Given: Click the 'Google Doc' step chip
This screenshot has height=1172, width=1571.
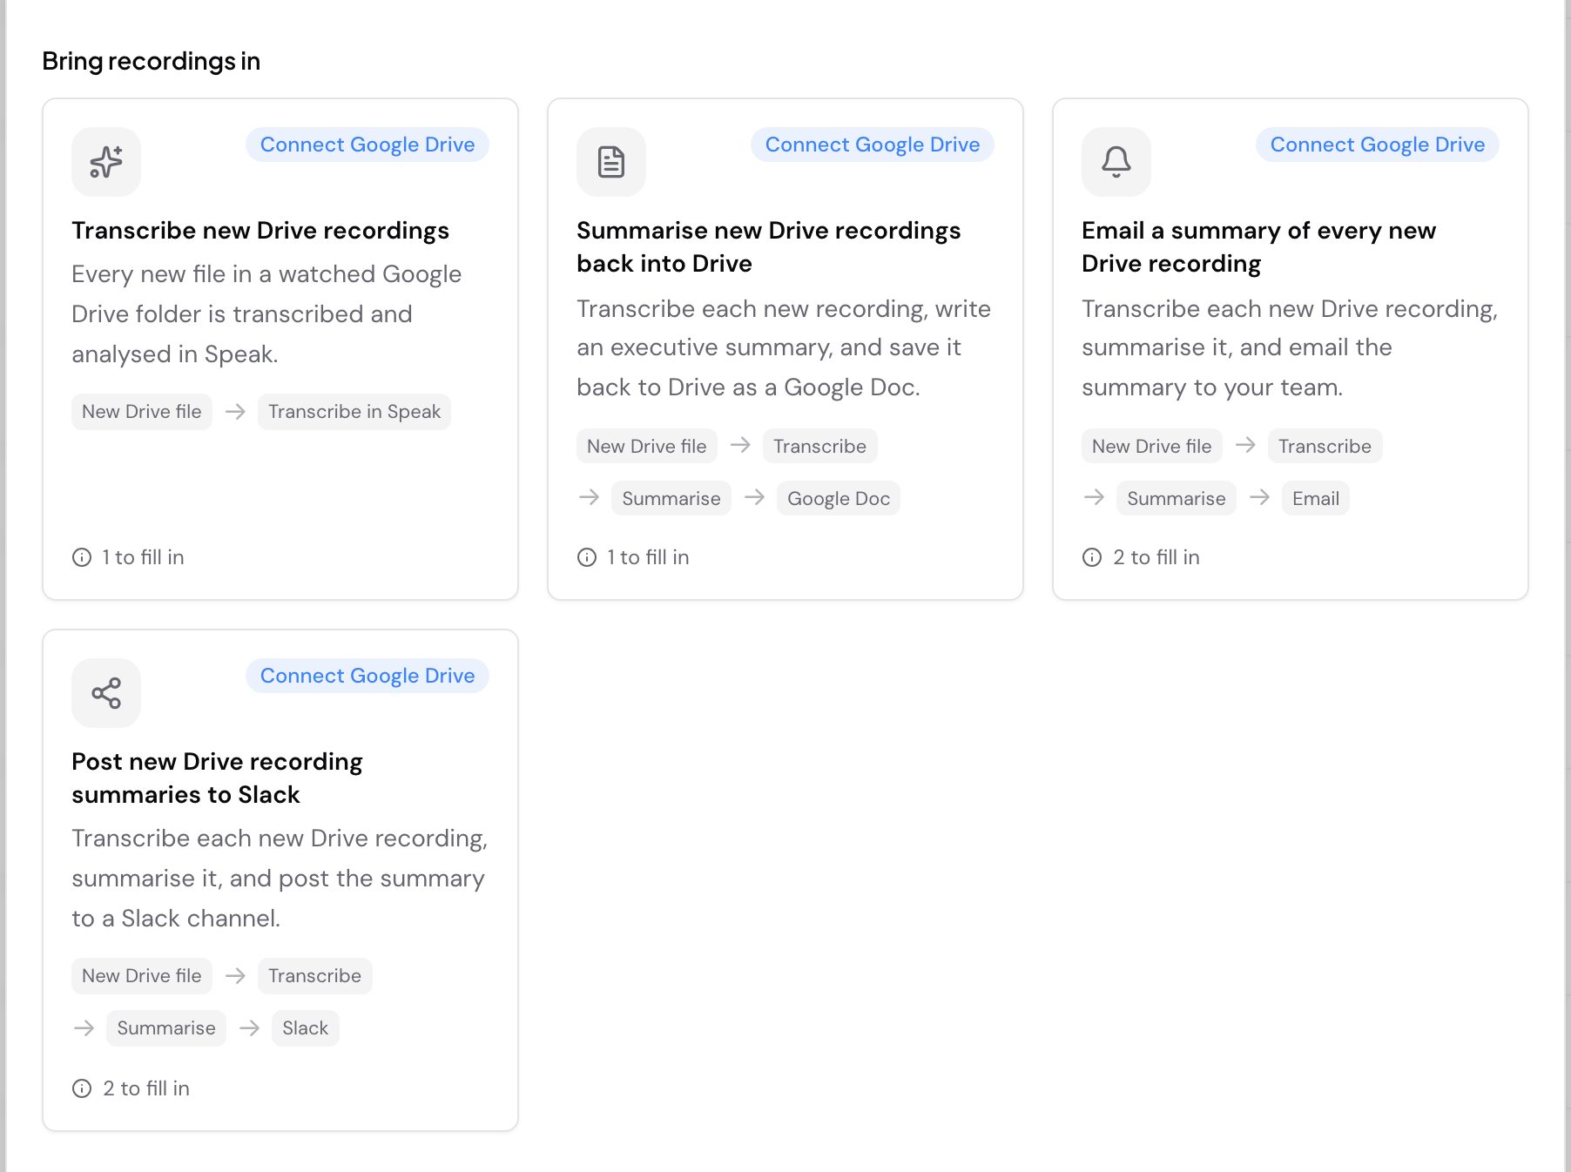Looking at the screenshot, I should [x=839, y=499].
